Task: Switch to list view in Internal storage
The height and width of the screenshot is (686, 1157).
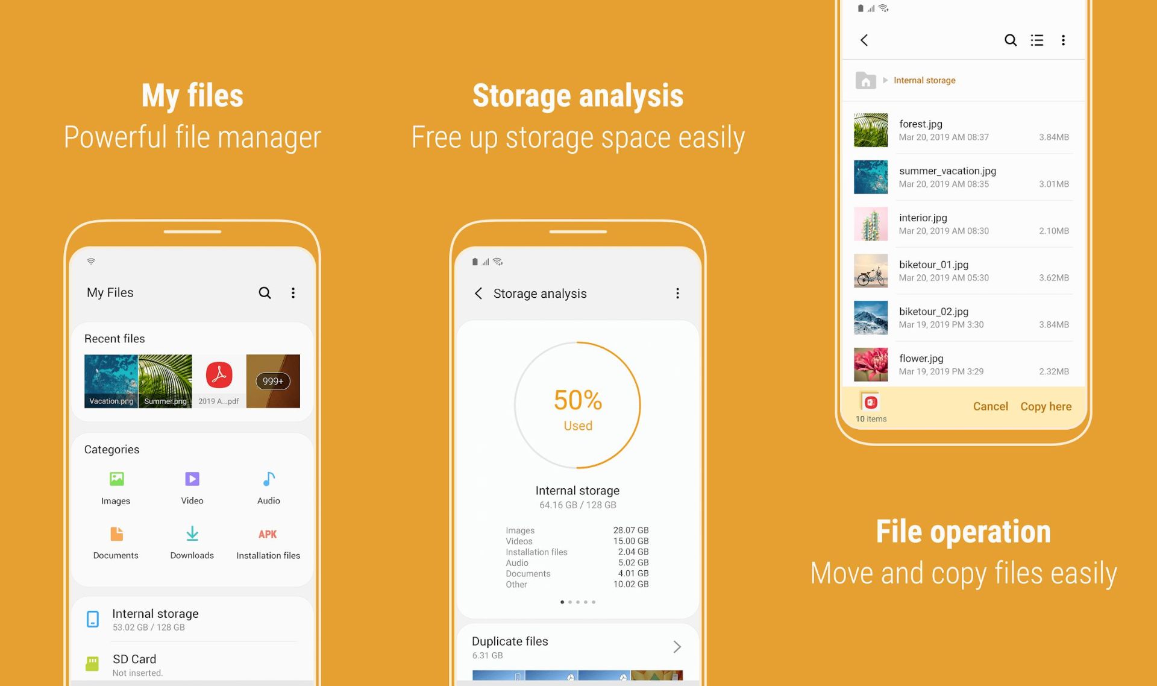Action: tap(1038, 39)
